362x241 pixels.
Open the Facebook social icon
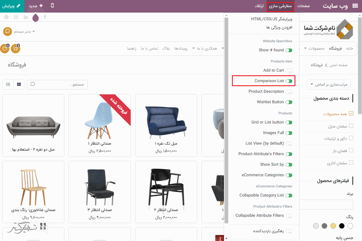(45, 17)
